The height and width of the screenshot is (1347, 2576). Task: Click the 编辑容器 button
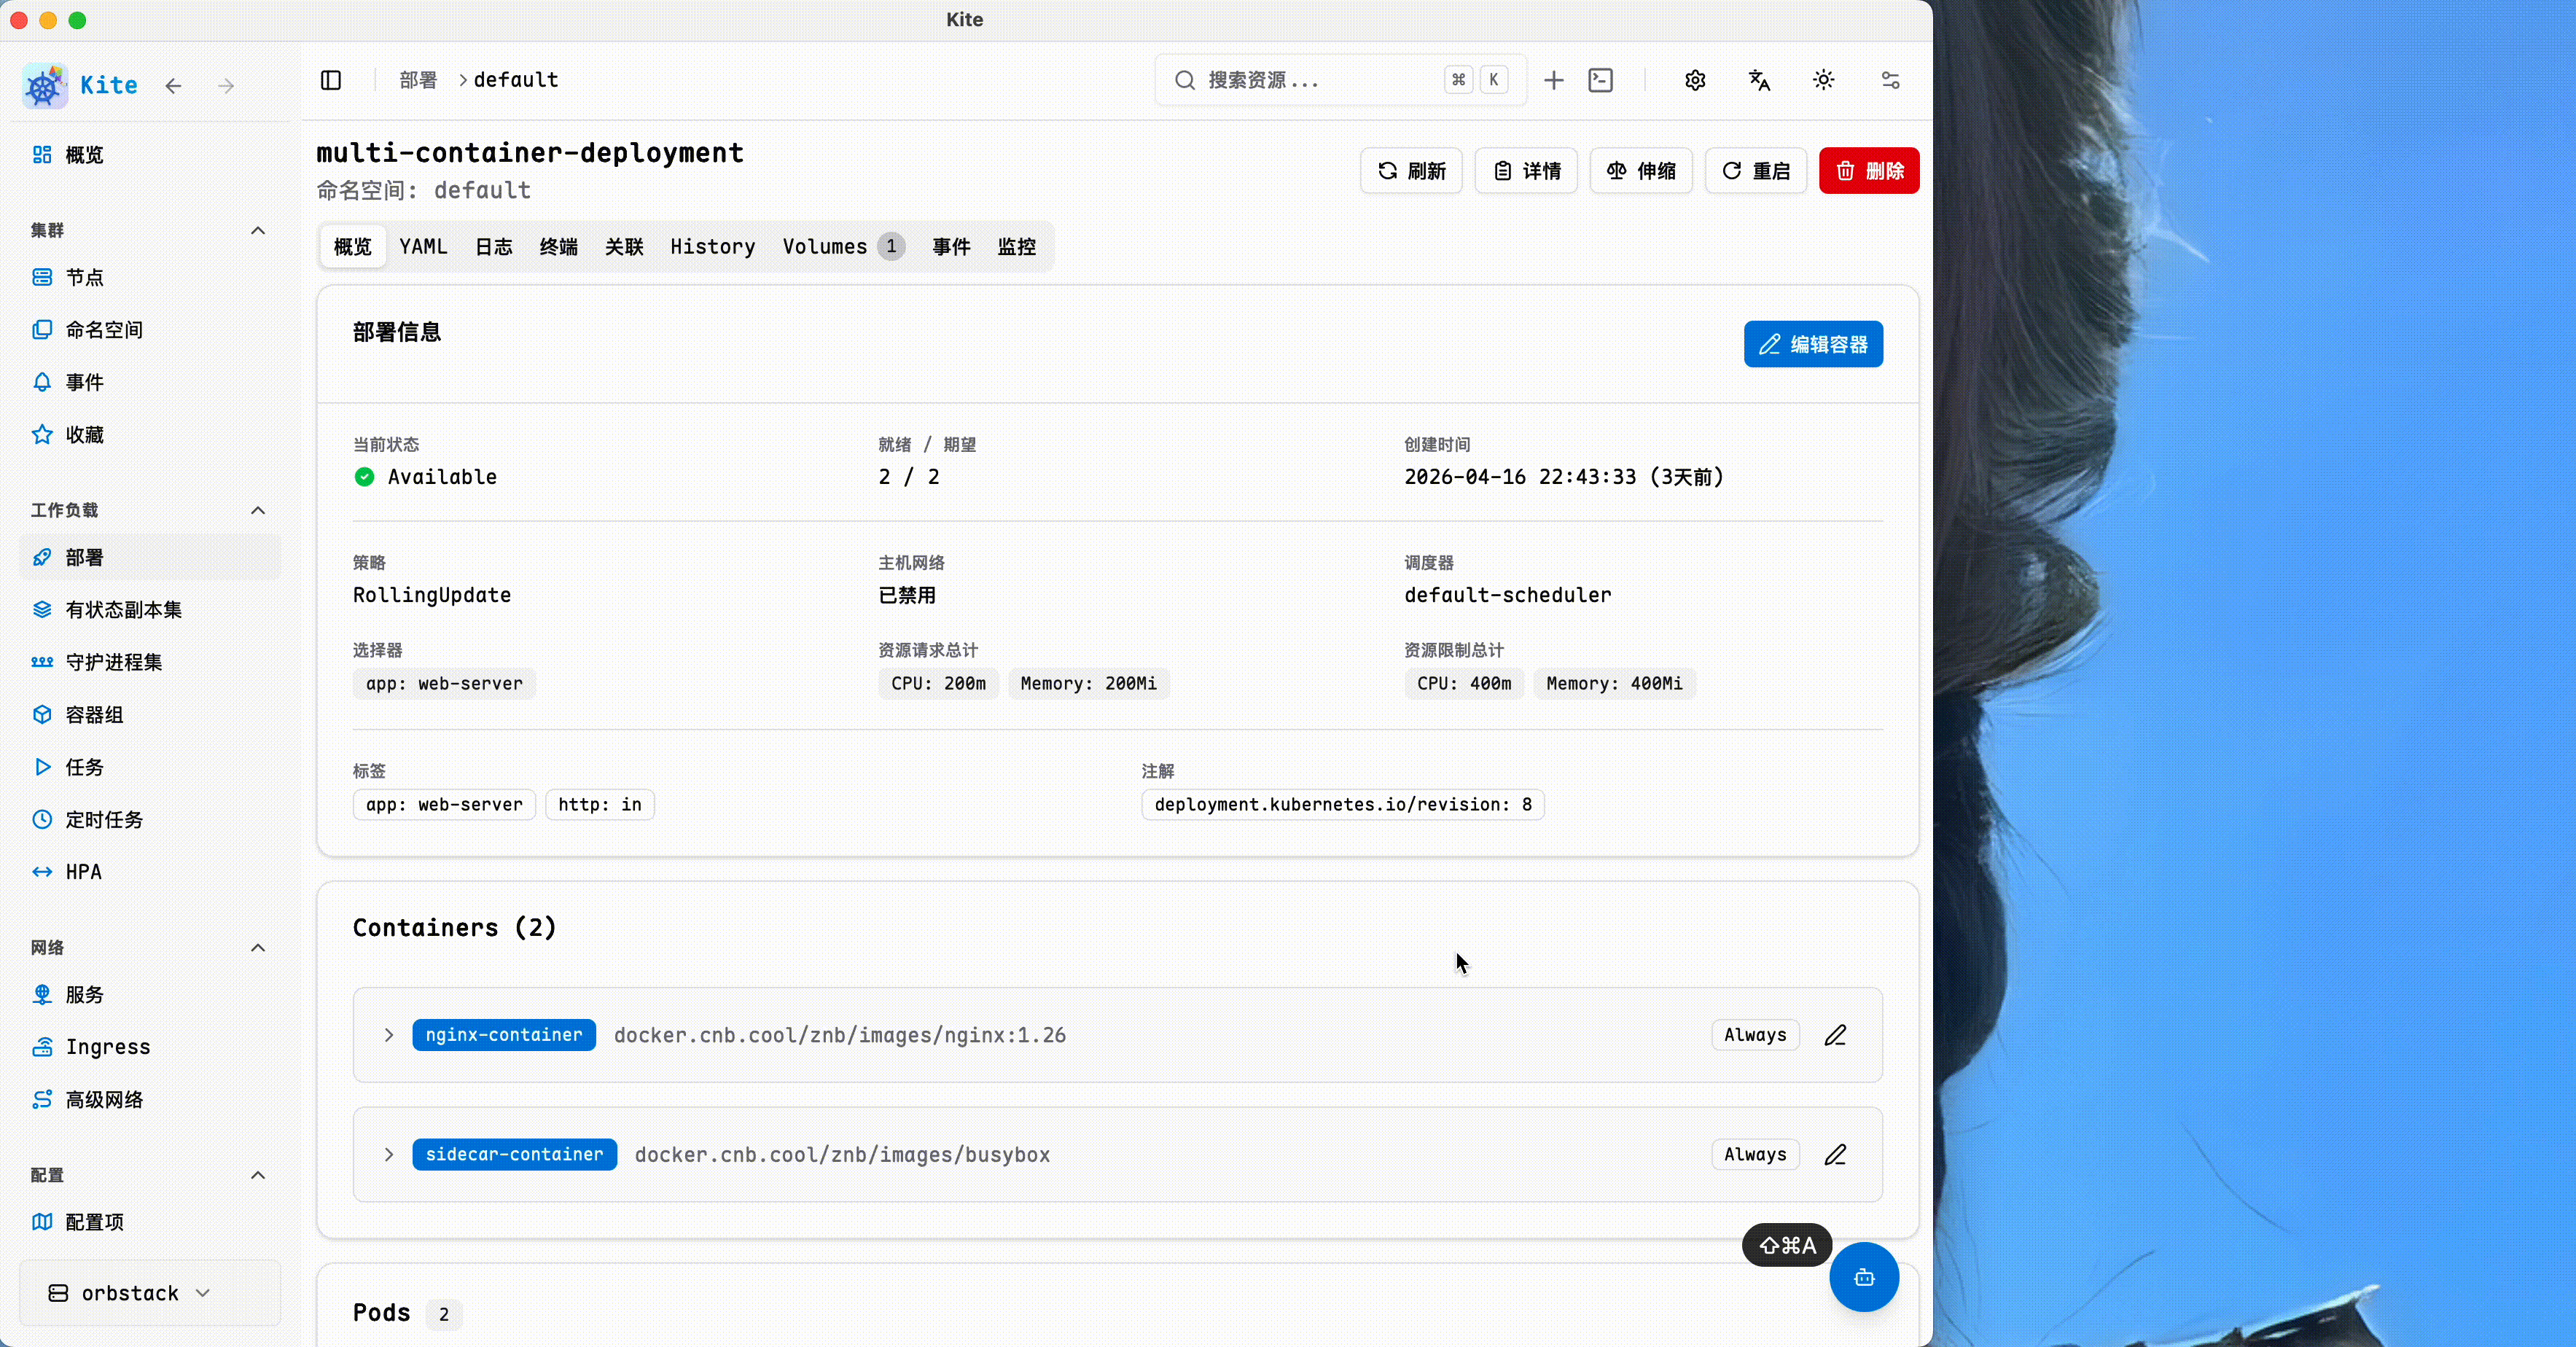[x=1813, y=343]
